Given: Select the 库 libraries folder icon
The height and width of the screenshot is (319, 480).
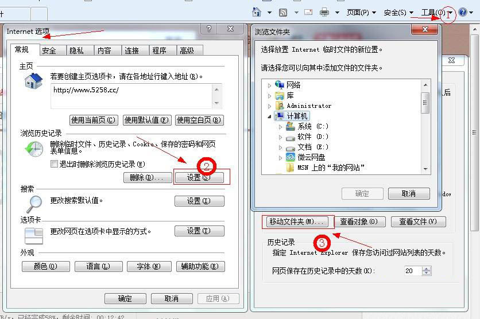Looking at the screenshot, I should coord(280,96).
